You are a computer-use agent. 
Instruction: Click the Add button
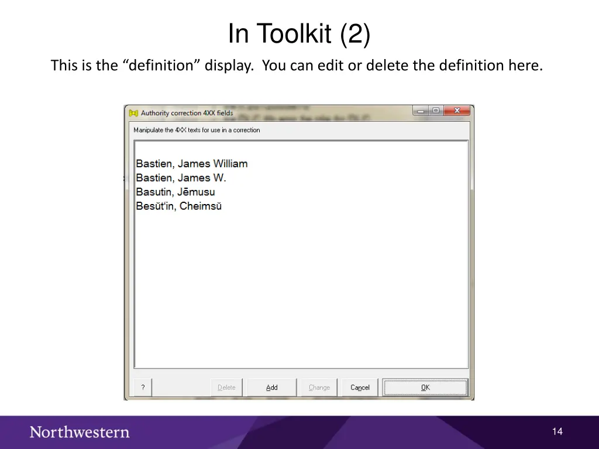click(x=271, y=388)
